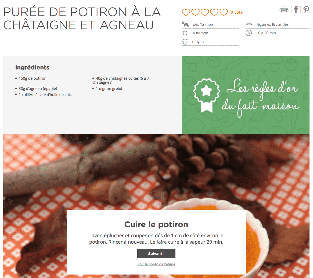Go to previous step with left arrow

click(145, 198)
